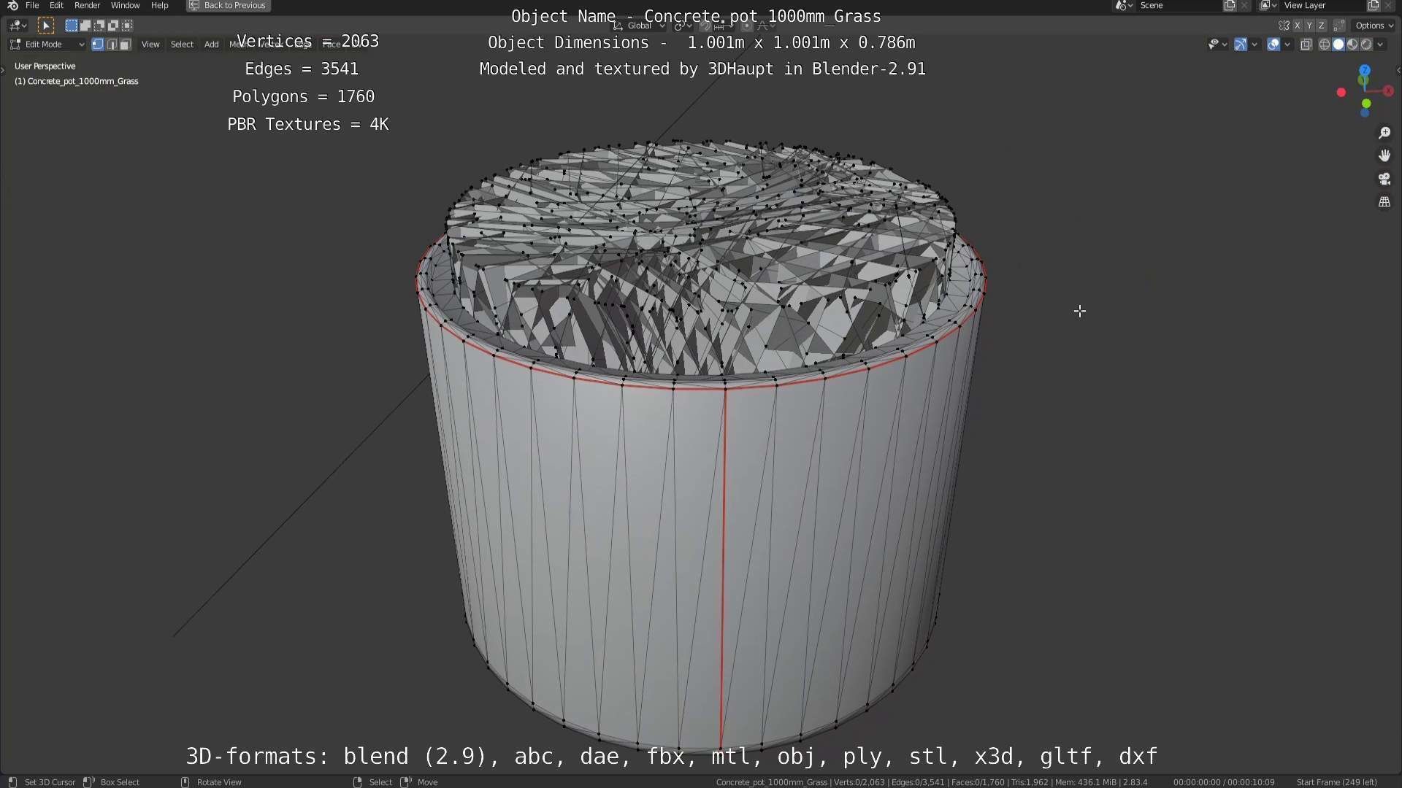This screenshot has width=1402, height=788.
Task: Switch to solid shading
Action: [1338, 45]
